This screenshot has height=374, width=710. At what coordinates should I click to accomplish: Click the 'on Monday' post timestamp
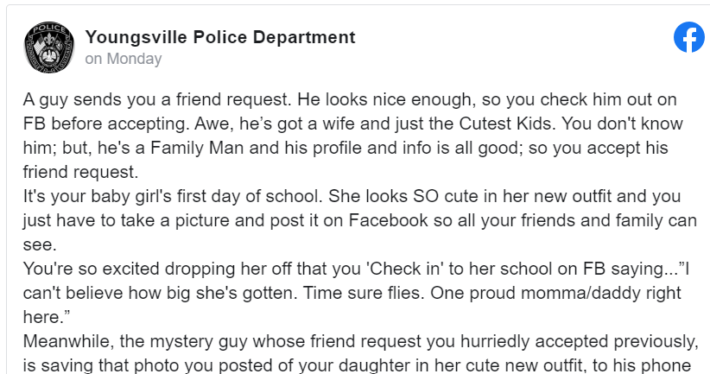tap(123, 60)
